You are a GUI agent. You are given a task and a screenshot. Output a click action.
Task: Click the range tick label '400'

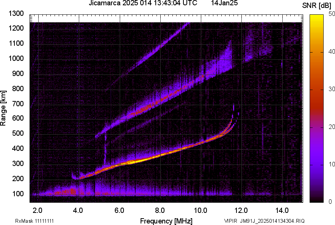(x=18, y=148)
